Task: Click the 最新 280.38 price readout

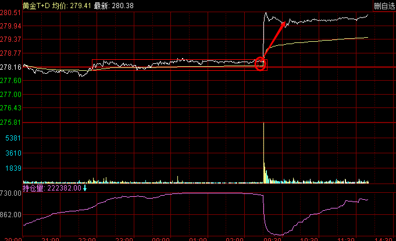Action: click(108, 6)
